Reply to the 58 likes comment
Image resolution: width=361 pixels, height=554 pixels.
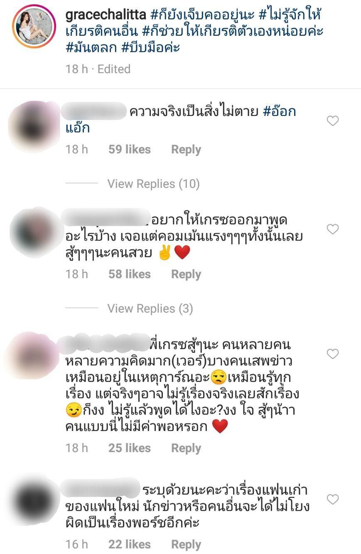186,274
